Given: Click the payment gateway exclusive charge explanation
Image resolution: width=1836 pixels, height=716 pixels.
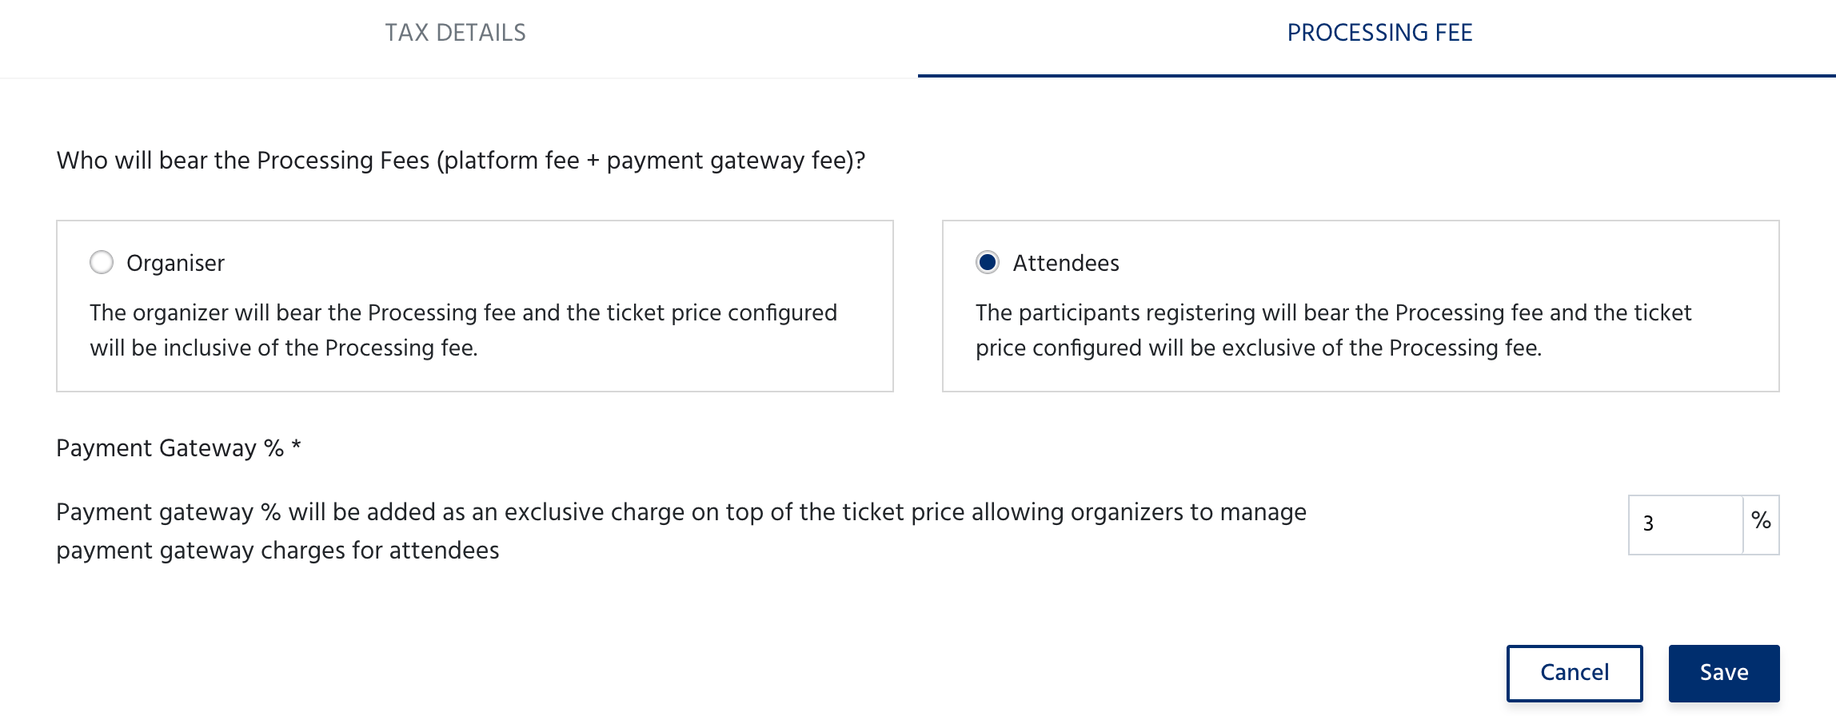Looking at the screenshot, I should [681, 531].
